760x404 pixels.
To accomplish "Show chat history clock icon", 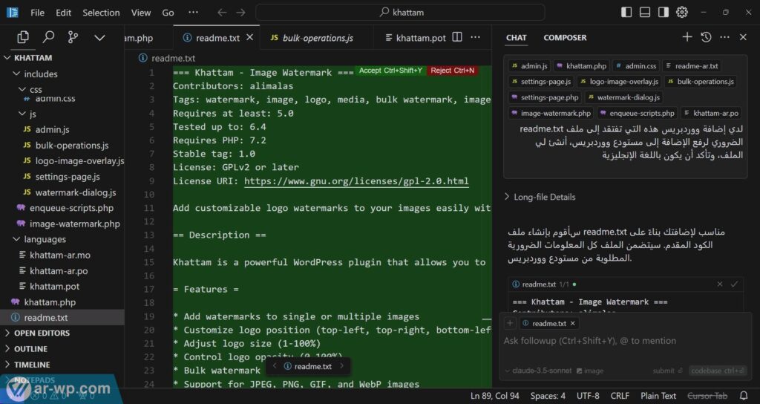I will coord(706,37).
